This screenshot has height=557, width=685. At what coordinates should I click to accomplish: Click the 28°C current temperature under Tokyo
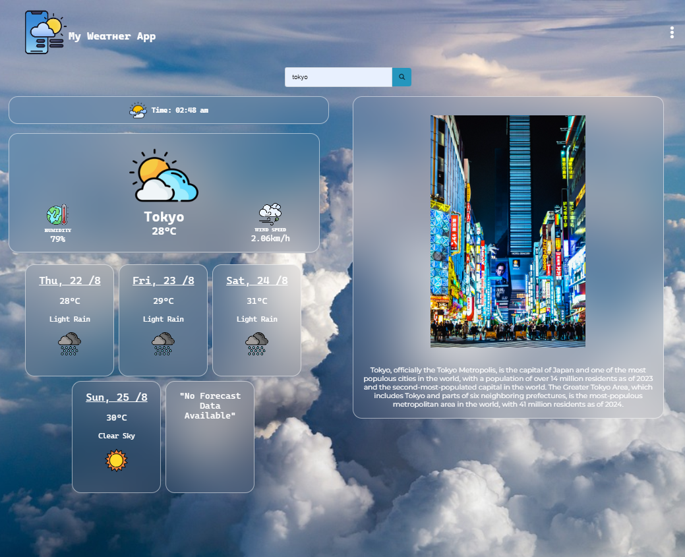(164, 231)
